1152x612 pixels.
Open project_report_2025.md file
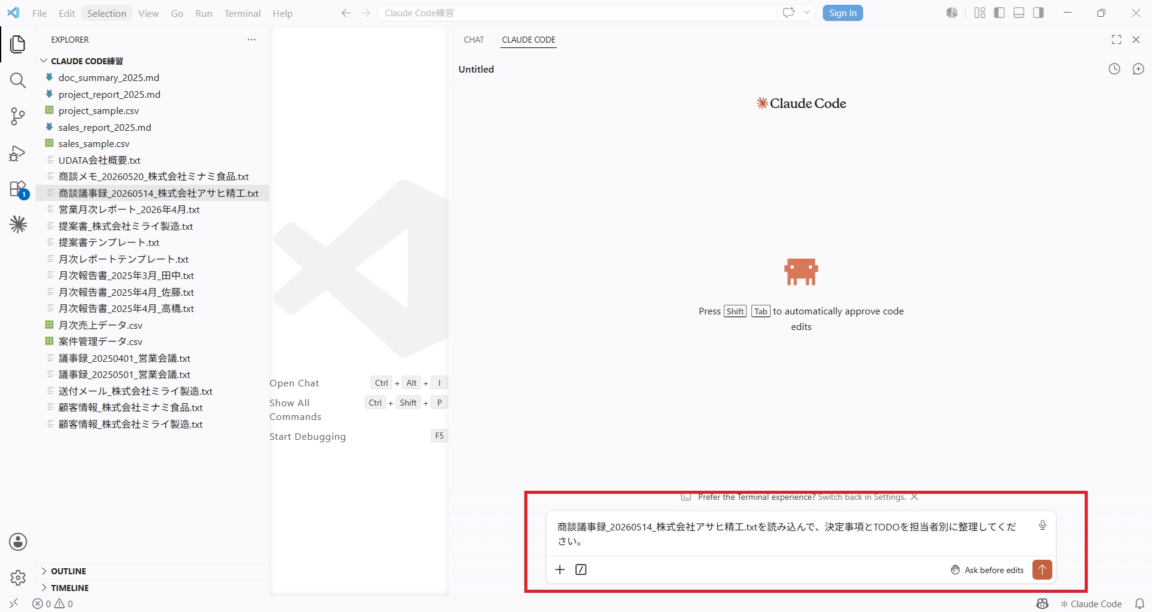pos(109,94)
